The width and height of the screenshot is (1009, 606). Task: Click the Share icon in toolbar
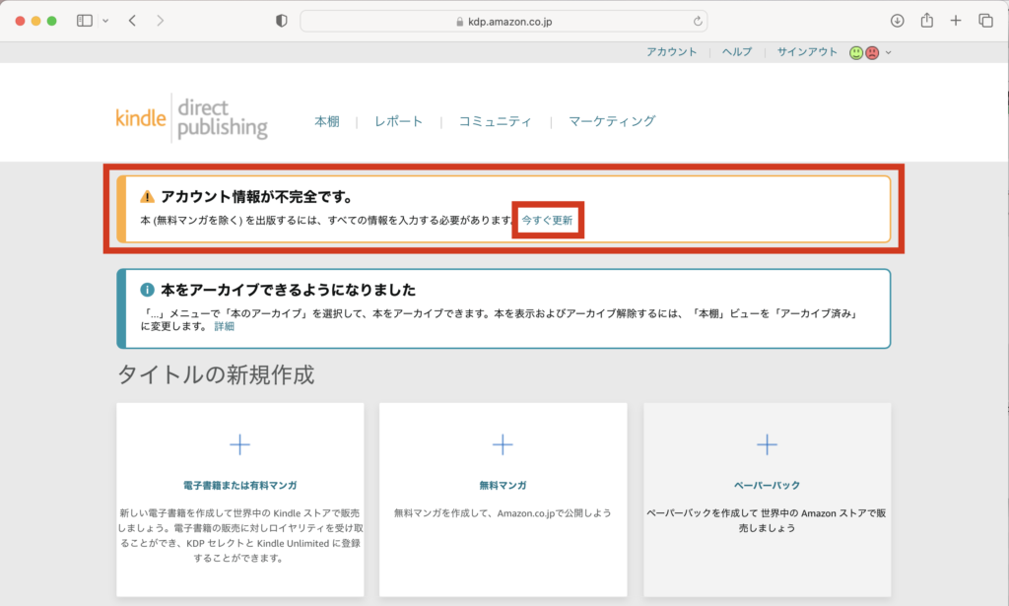coord(926,21)
